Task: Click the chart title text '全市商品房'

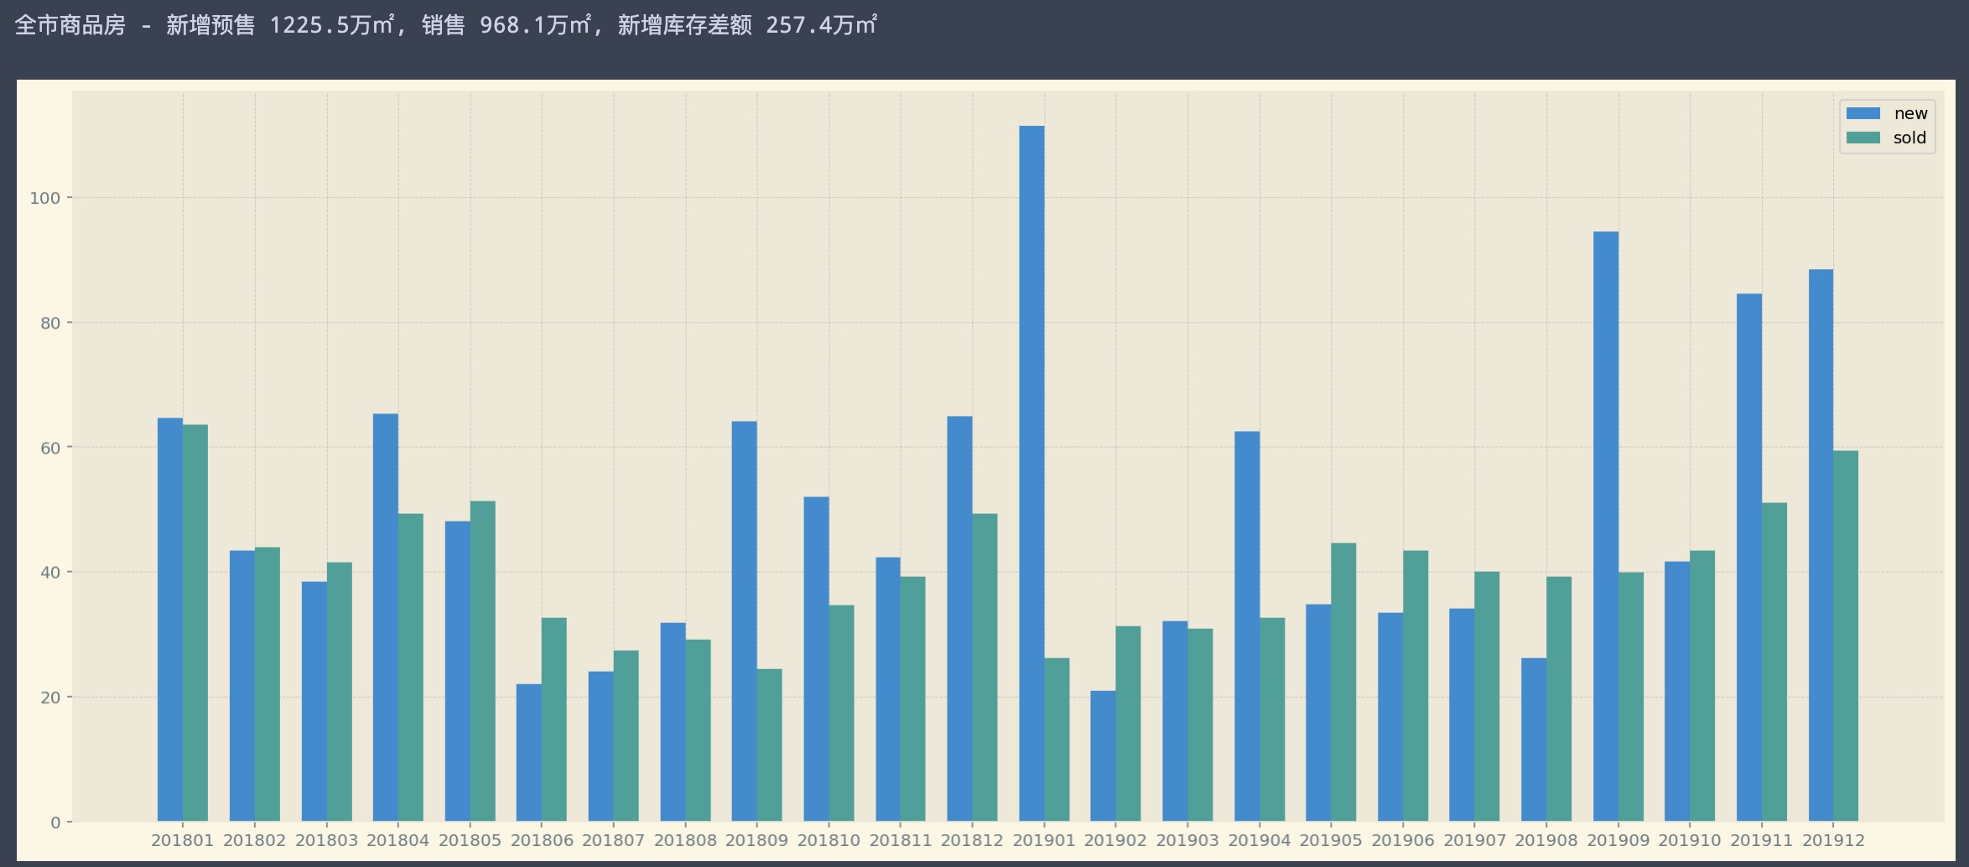Action: pyautogui.click(x=70, y=25)
